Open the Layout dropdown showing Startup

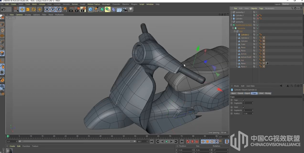(292, 4)
